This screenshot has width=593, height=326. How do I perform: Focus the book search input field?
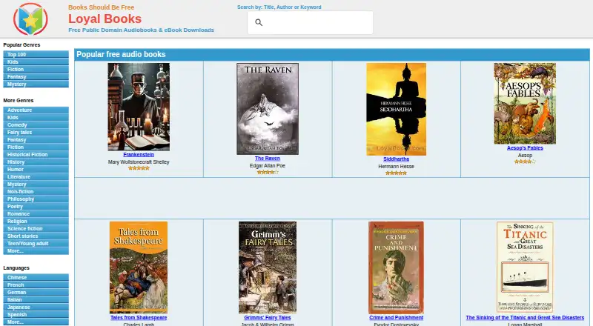coord(310,23)
